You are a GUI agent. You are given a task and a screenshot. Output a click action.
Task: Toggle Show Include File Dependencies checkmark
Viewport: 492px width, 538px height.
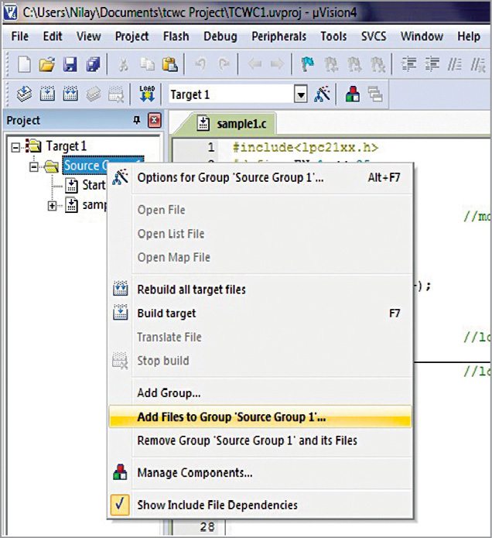point(120,505)
